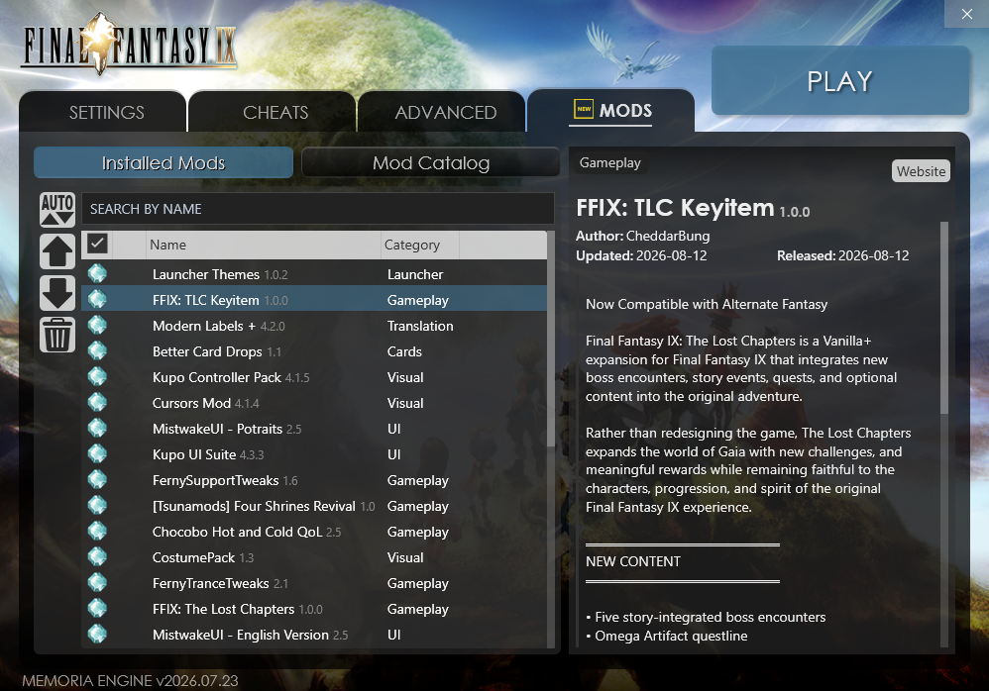Image resolution: width=989 pixels, height=691 pixels.
Task: Select FFIX: The Lost Chapters 1.0.0 row
Action: tap(314, 609)
